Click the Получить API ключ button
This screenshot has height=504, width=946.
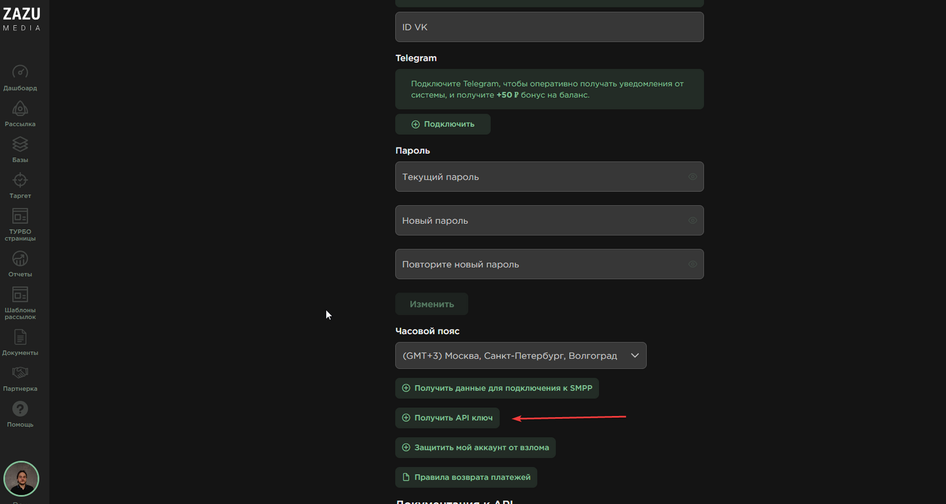point(448,418)
